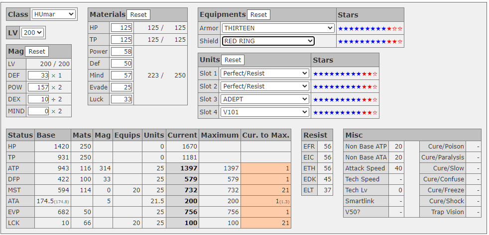The height and width of the screenshot is (235, 489).
Task: Open Slot 3 dropdown showing ADEPT
Action: point(264,99)
